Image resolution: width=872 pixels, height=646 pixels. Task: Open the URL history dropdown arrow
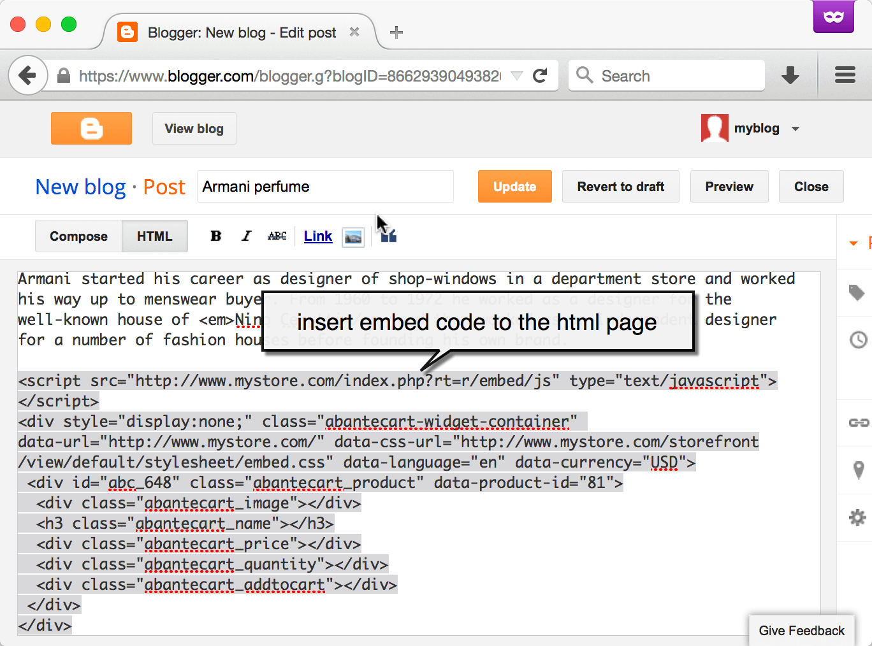(517, 76)
